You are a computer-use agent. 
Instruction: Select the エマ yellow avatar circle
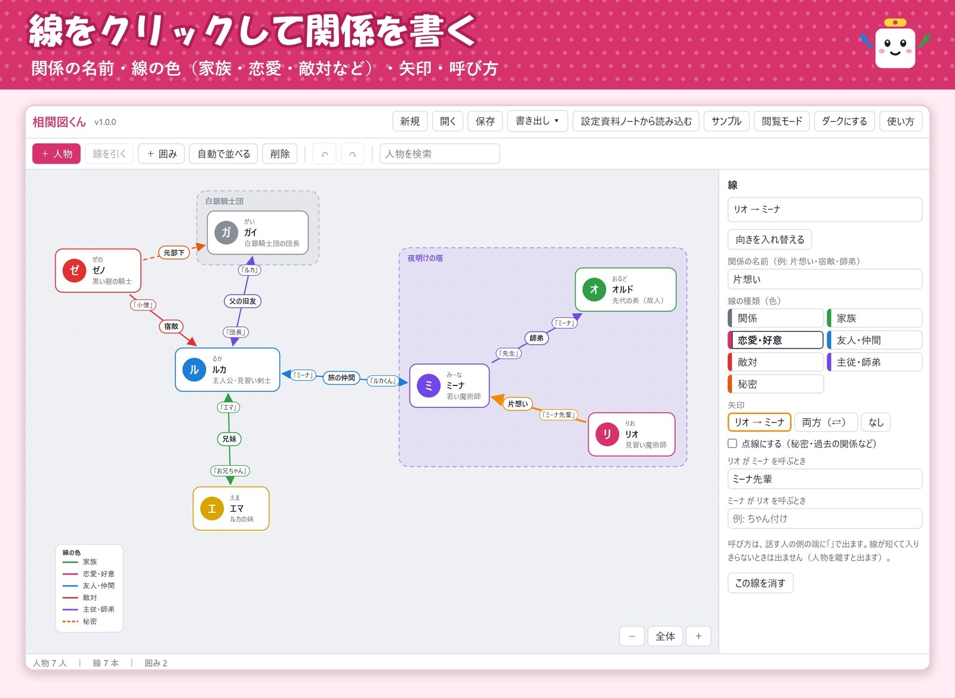(212, 509)
